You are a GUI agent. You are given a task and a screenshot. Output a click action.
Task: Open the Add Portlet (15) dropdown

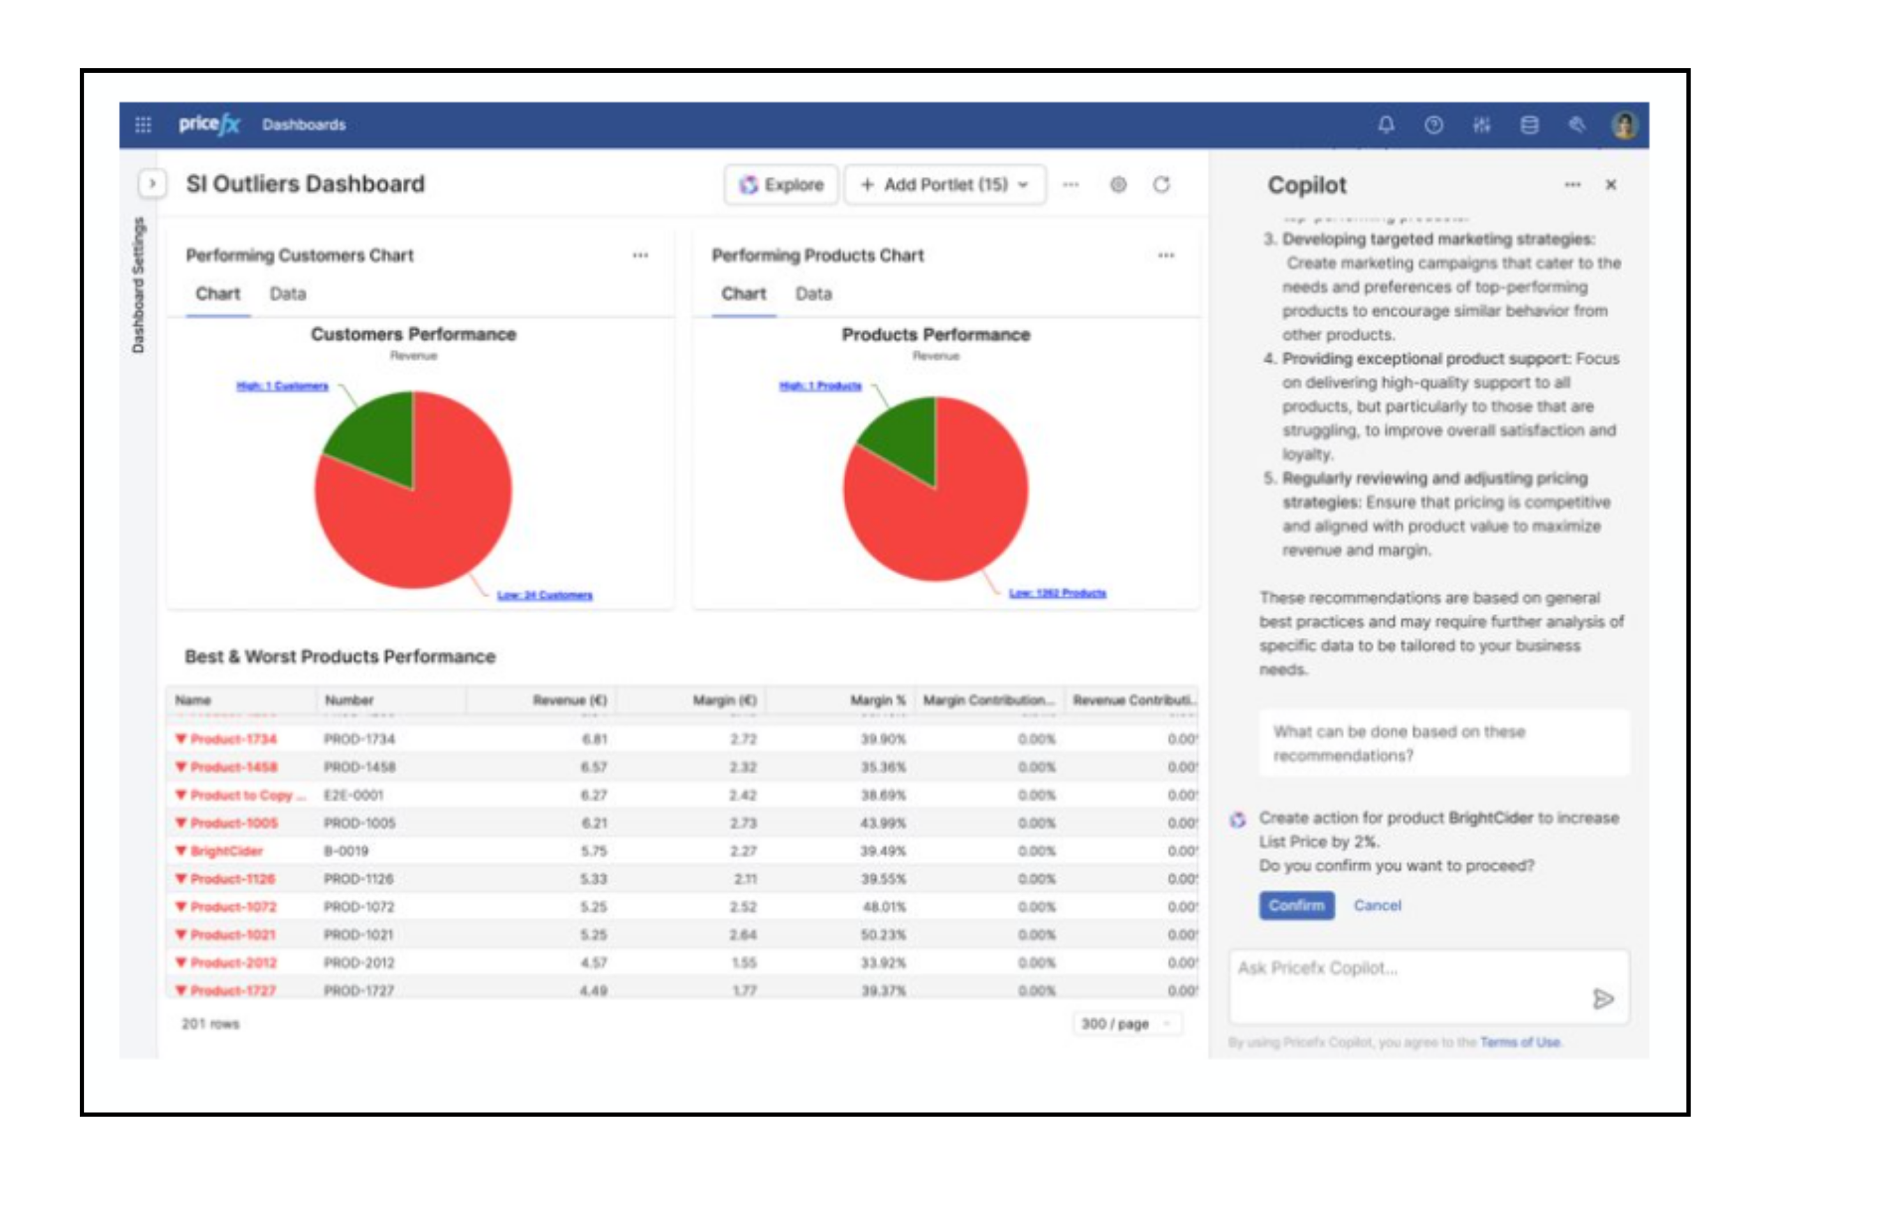click(945, 184)
